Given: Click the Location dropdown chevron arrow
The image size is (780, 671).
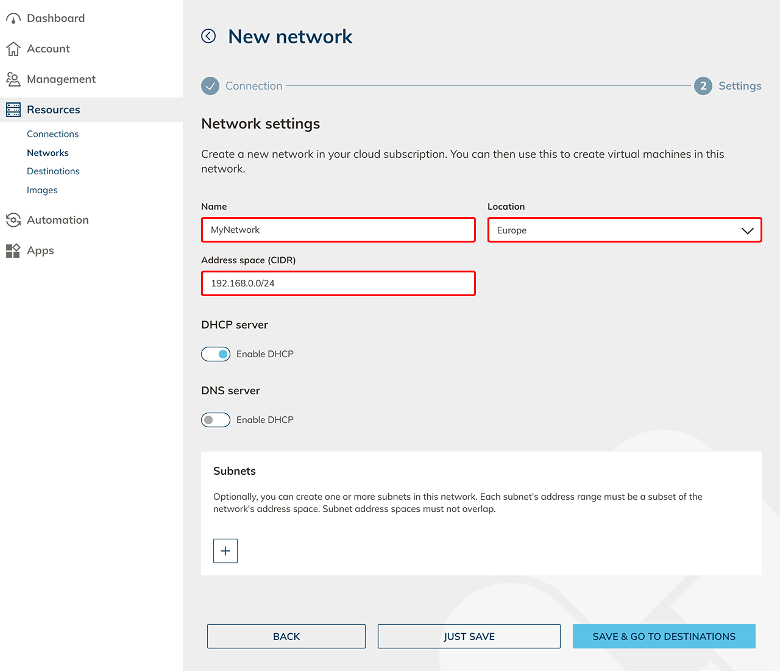Looking at the screenshot, I should (747, 230).
